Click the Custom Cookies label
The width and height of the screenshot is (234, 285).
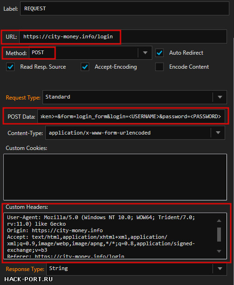coord(26,148)
